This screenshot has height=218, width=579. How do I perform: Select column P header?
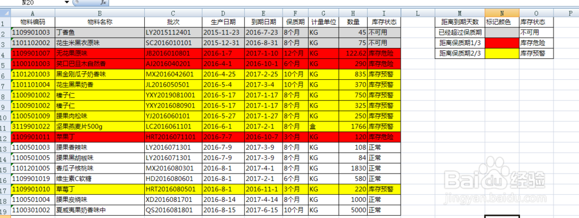571,13
